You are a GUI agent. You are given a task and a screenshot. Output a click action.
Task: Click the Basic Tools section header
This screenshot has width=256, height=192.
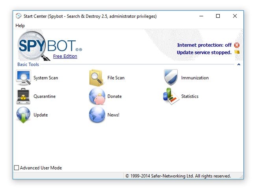pos(28,64)
